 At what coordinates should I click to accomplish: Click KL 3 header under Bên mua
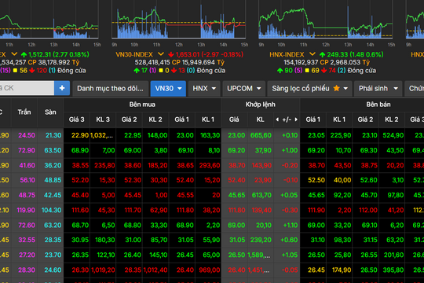103,119
